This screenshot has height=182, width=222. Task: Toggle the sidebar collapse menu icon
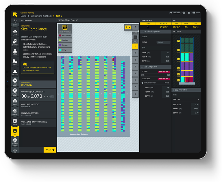[x=15, y=20]
